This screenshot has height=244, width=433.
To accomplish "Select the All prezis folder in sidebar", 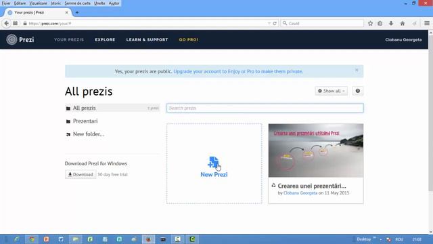I will pos(112,108).
